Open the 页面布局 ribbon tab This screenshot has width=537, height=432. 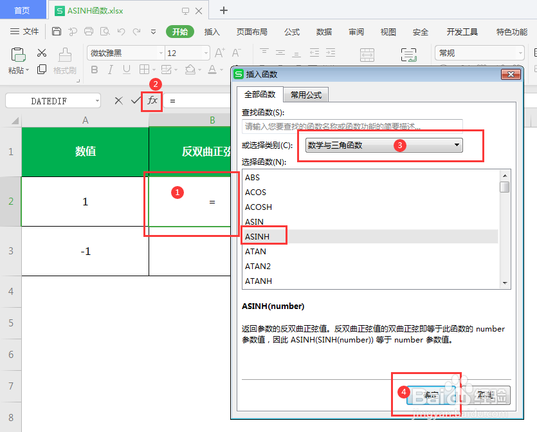(x=251, y=32)
